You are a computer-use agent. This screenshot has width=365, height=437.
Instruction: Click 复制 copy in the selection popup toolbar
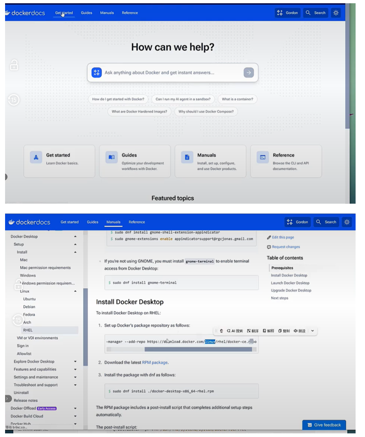(x=284, y=331)
